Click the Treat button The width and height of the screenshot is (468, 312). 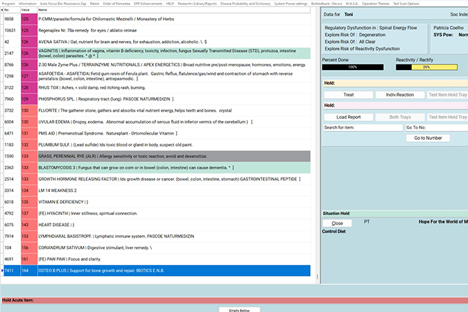[x=349, y=94]
